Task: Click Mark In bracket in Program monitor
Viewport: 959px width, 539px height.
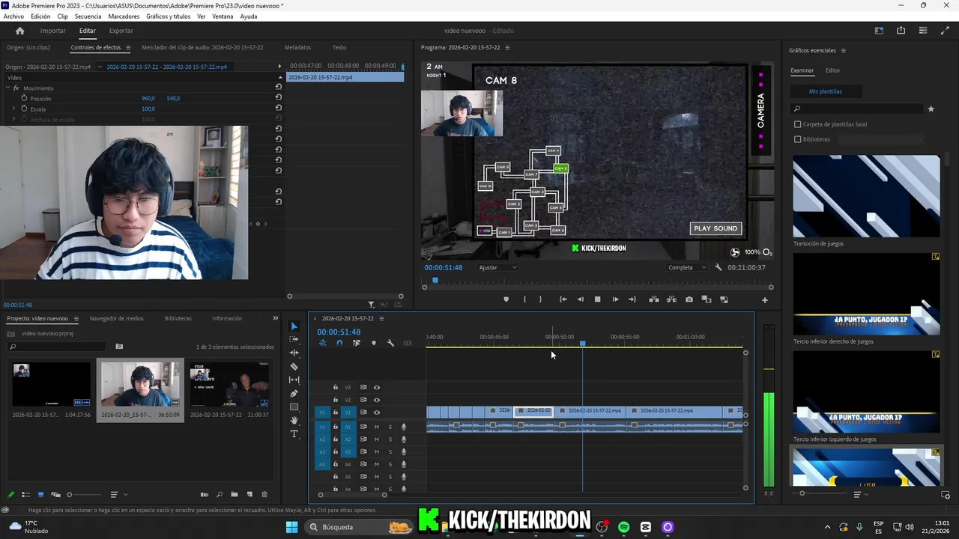Action: pos(524,299)
